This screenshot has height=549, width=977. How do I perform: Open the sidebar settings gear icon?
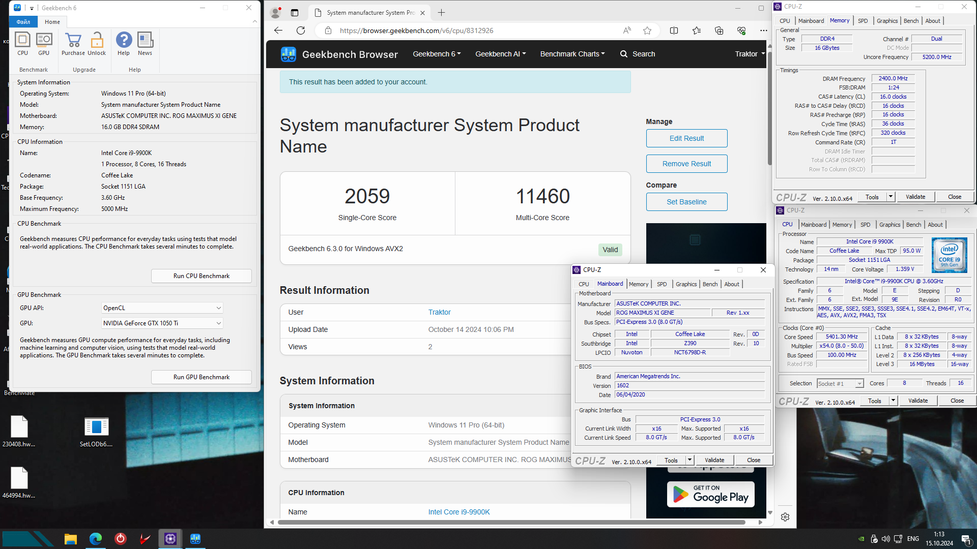[x=785, y=517]
